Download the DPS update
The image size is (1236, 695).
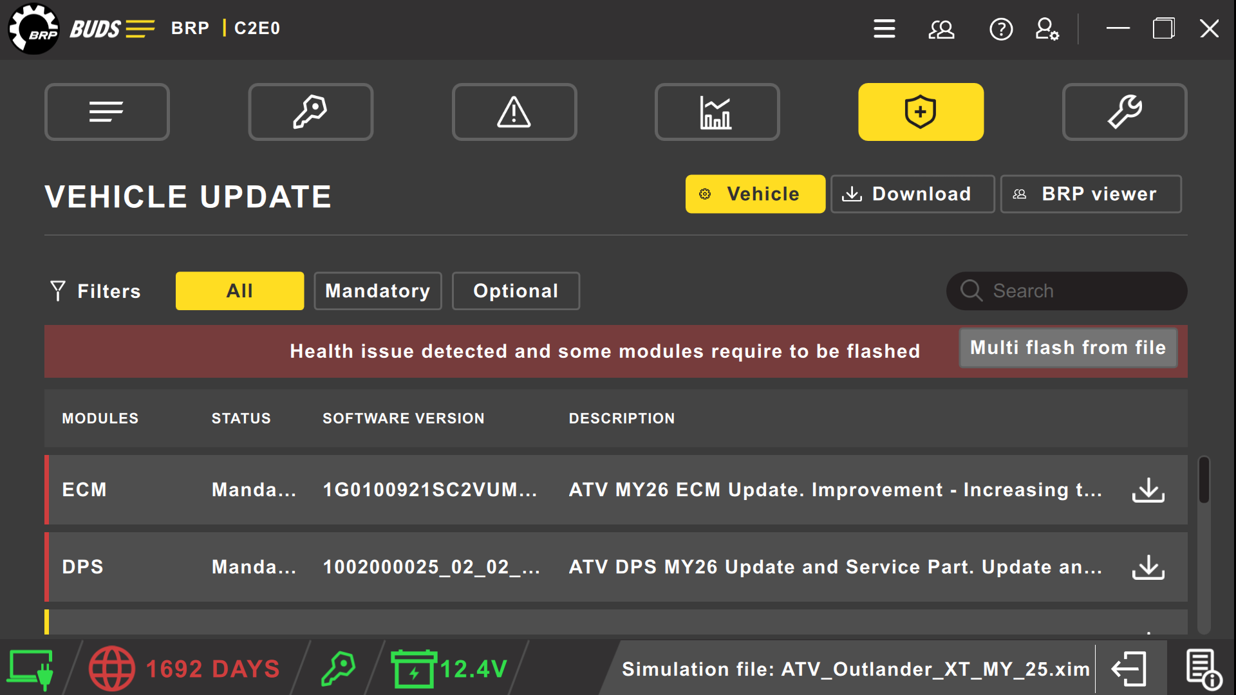coord(1148,568)
